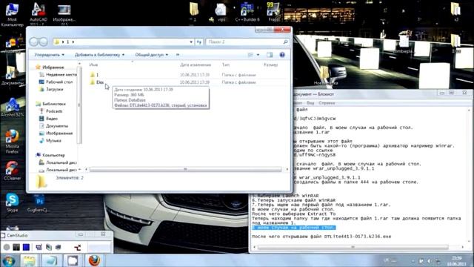Viewport: 474px width, 267px height.
Task: Select Alcohol 52% desktop shortcut
Action: (x=12, y=108)
